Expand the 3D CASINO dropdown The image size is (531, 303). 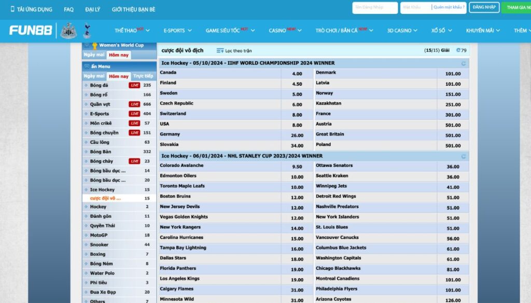402,31
